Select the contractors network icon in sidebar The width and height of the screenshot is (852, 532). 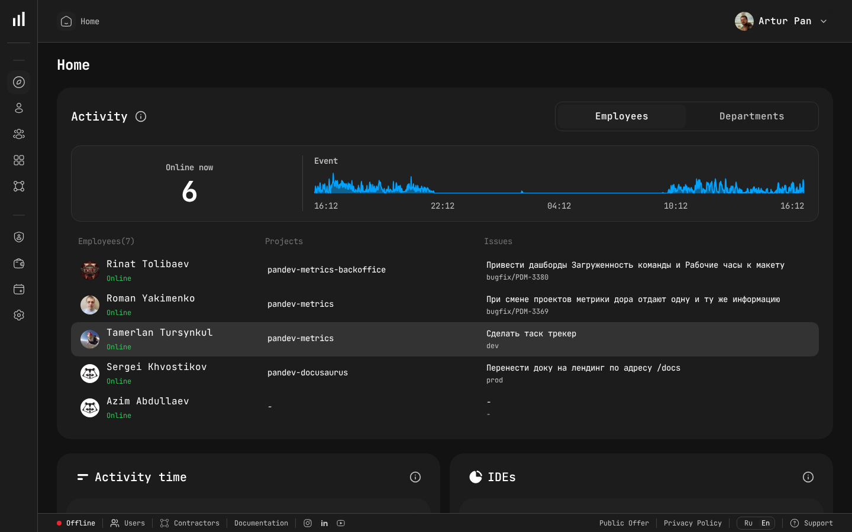point(18,186)
